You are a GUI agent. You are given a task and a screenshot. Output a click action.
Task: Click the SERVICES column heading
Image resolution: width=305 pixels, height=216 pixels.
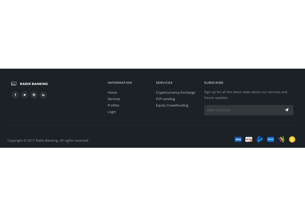[164, 83]
